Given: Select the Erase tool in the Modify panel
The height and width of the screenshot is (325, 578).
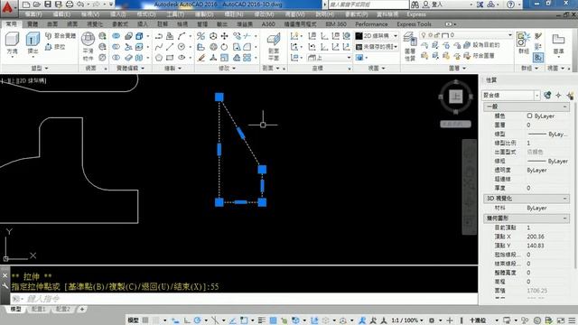Looking at the screenshot, I should click(200, 58).
